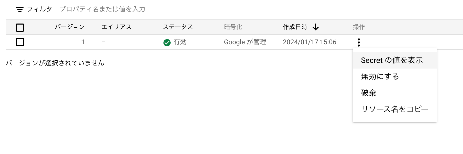Click the 'Google が管理' encryption cell
The image size is (463, 154).
coord(245,42)
